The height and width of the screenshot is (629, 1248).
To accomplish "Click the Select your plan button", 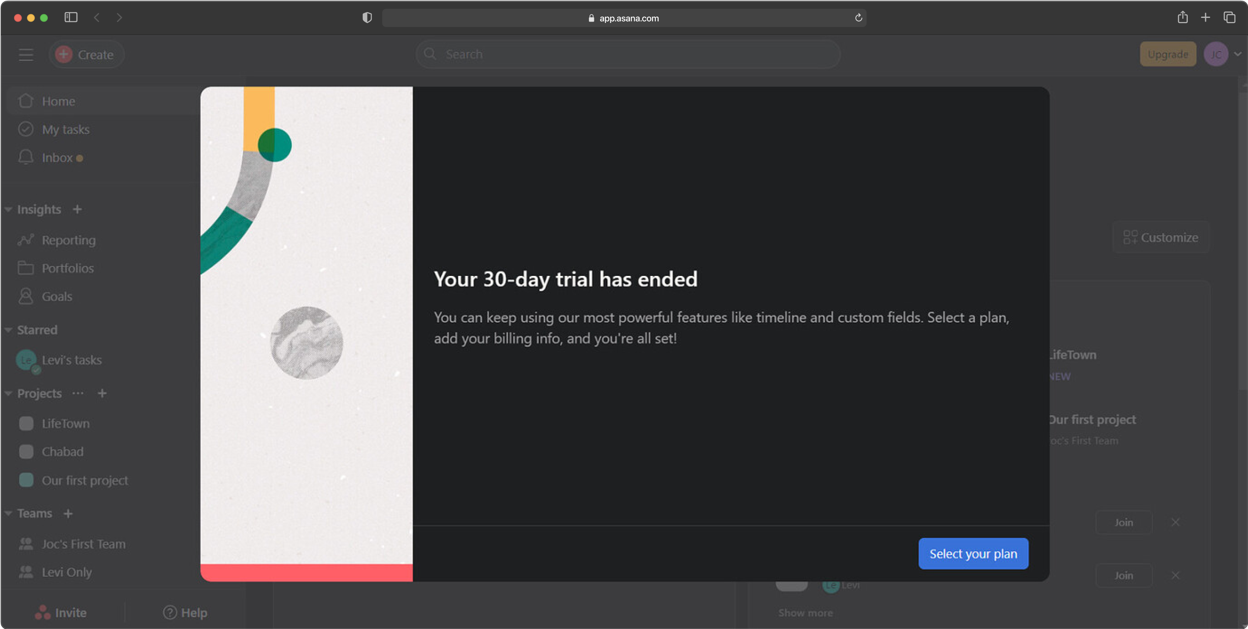I will pos(973,553).
